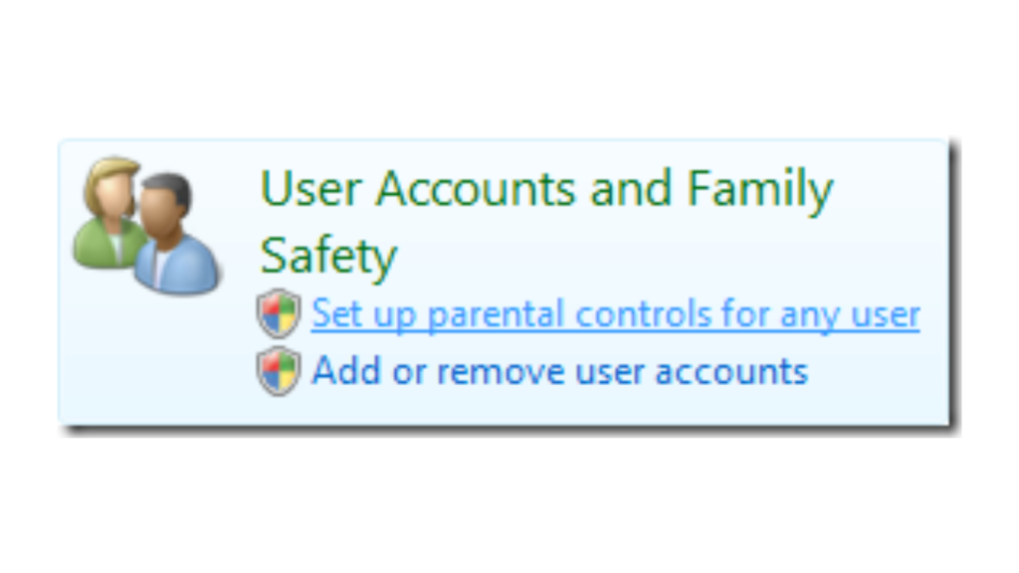The image size is (1019, 573).
Task: Click 'Family' in the green category title
Action: coord(759,190)
